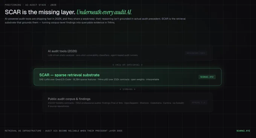
Task: Select the 'SCAR — sparse retrieval substrate' heading
Action: [69, 75]
